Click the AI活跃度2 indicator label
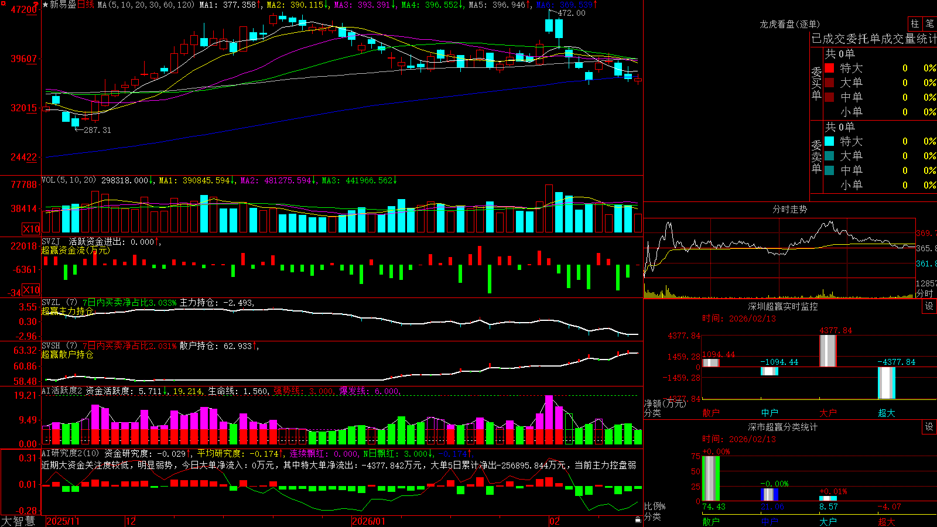This screenshot has width=937, height=527. (62, 391)
